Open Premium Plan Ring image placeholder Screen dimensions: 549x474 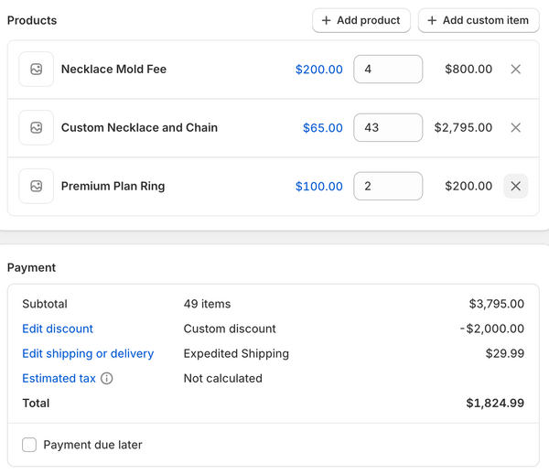pos(36,186)
